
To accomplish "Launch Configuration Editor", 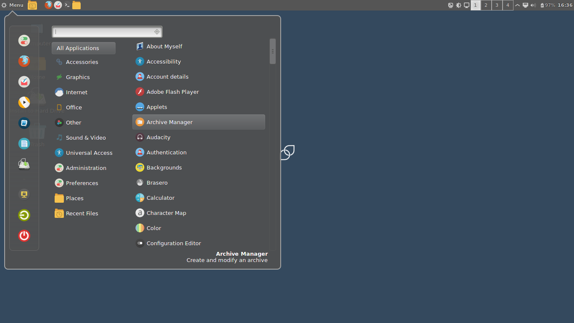I will [199, 243].
